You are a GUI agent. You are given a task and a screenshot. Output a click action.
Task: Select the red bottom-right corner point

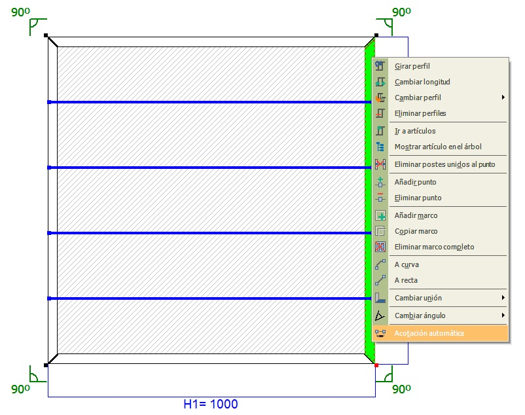(x=376, y=365)
